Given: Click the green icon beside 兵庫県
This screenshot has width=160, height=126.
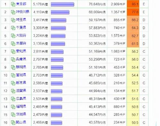Looking at the screenshot, I should click(x=13, y=59).
